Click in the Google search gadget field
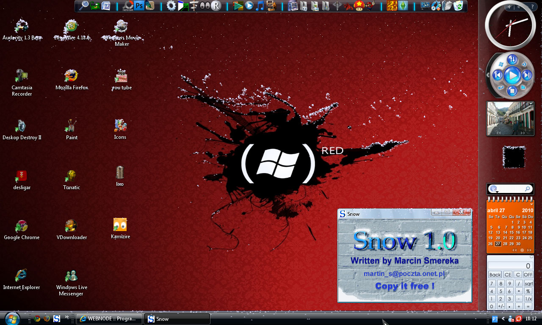This screenshot has height=325, width=542. point(510,189)
